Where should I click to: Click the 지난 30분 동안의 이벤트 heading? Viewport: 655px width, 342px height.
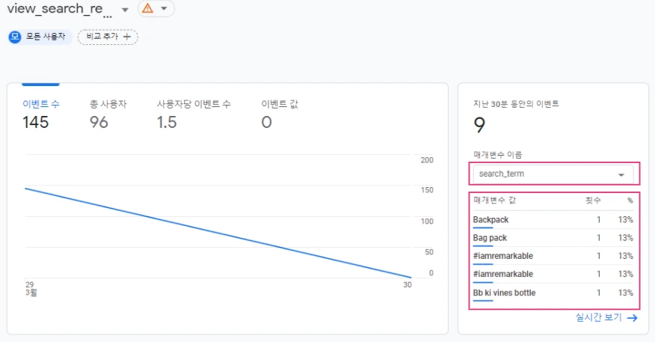click(516, 104)
